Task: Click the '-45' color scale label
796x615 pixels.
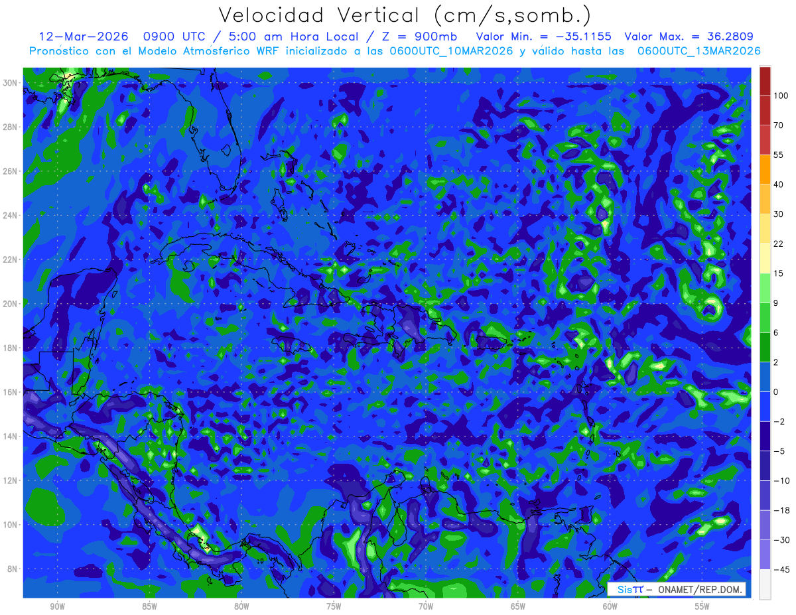Action: [x=781, y=569]
